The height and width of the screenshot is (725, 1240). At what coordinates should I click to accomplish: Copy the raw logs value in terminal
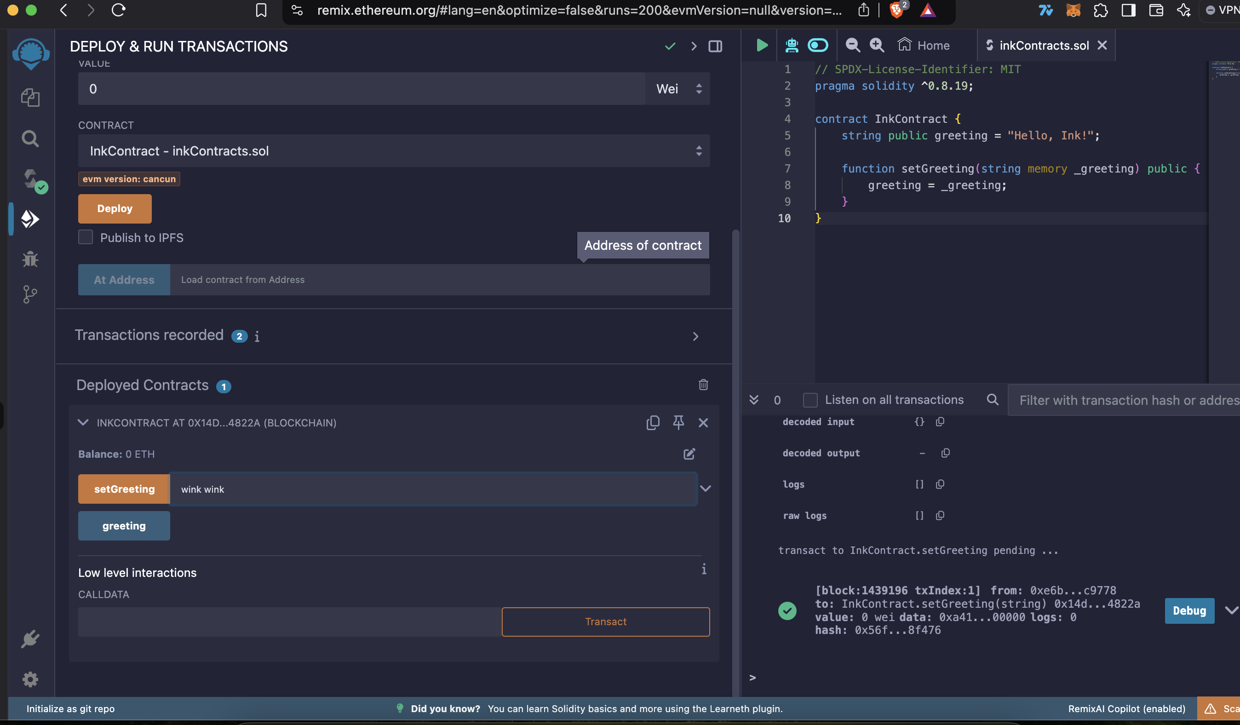(x=940, y=515)
